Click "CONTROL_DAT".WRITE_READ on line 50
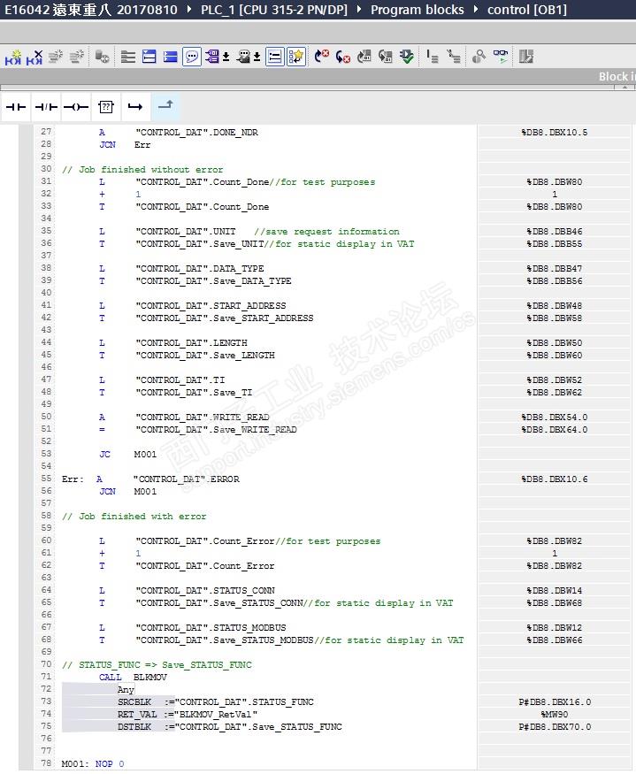The image size is (636, 774). tap(203, 418)
